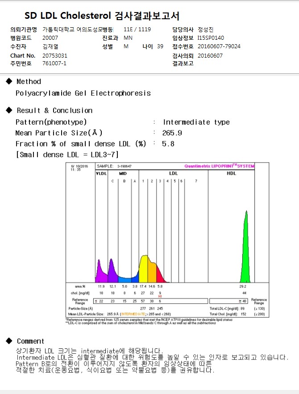Select 'Total LDL-C [mg/dl]: 89' text
This screenshot has width=299, height=394.
point(227,309)
